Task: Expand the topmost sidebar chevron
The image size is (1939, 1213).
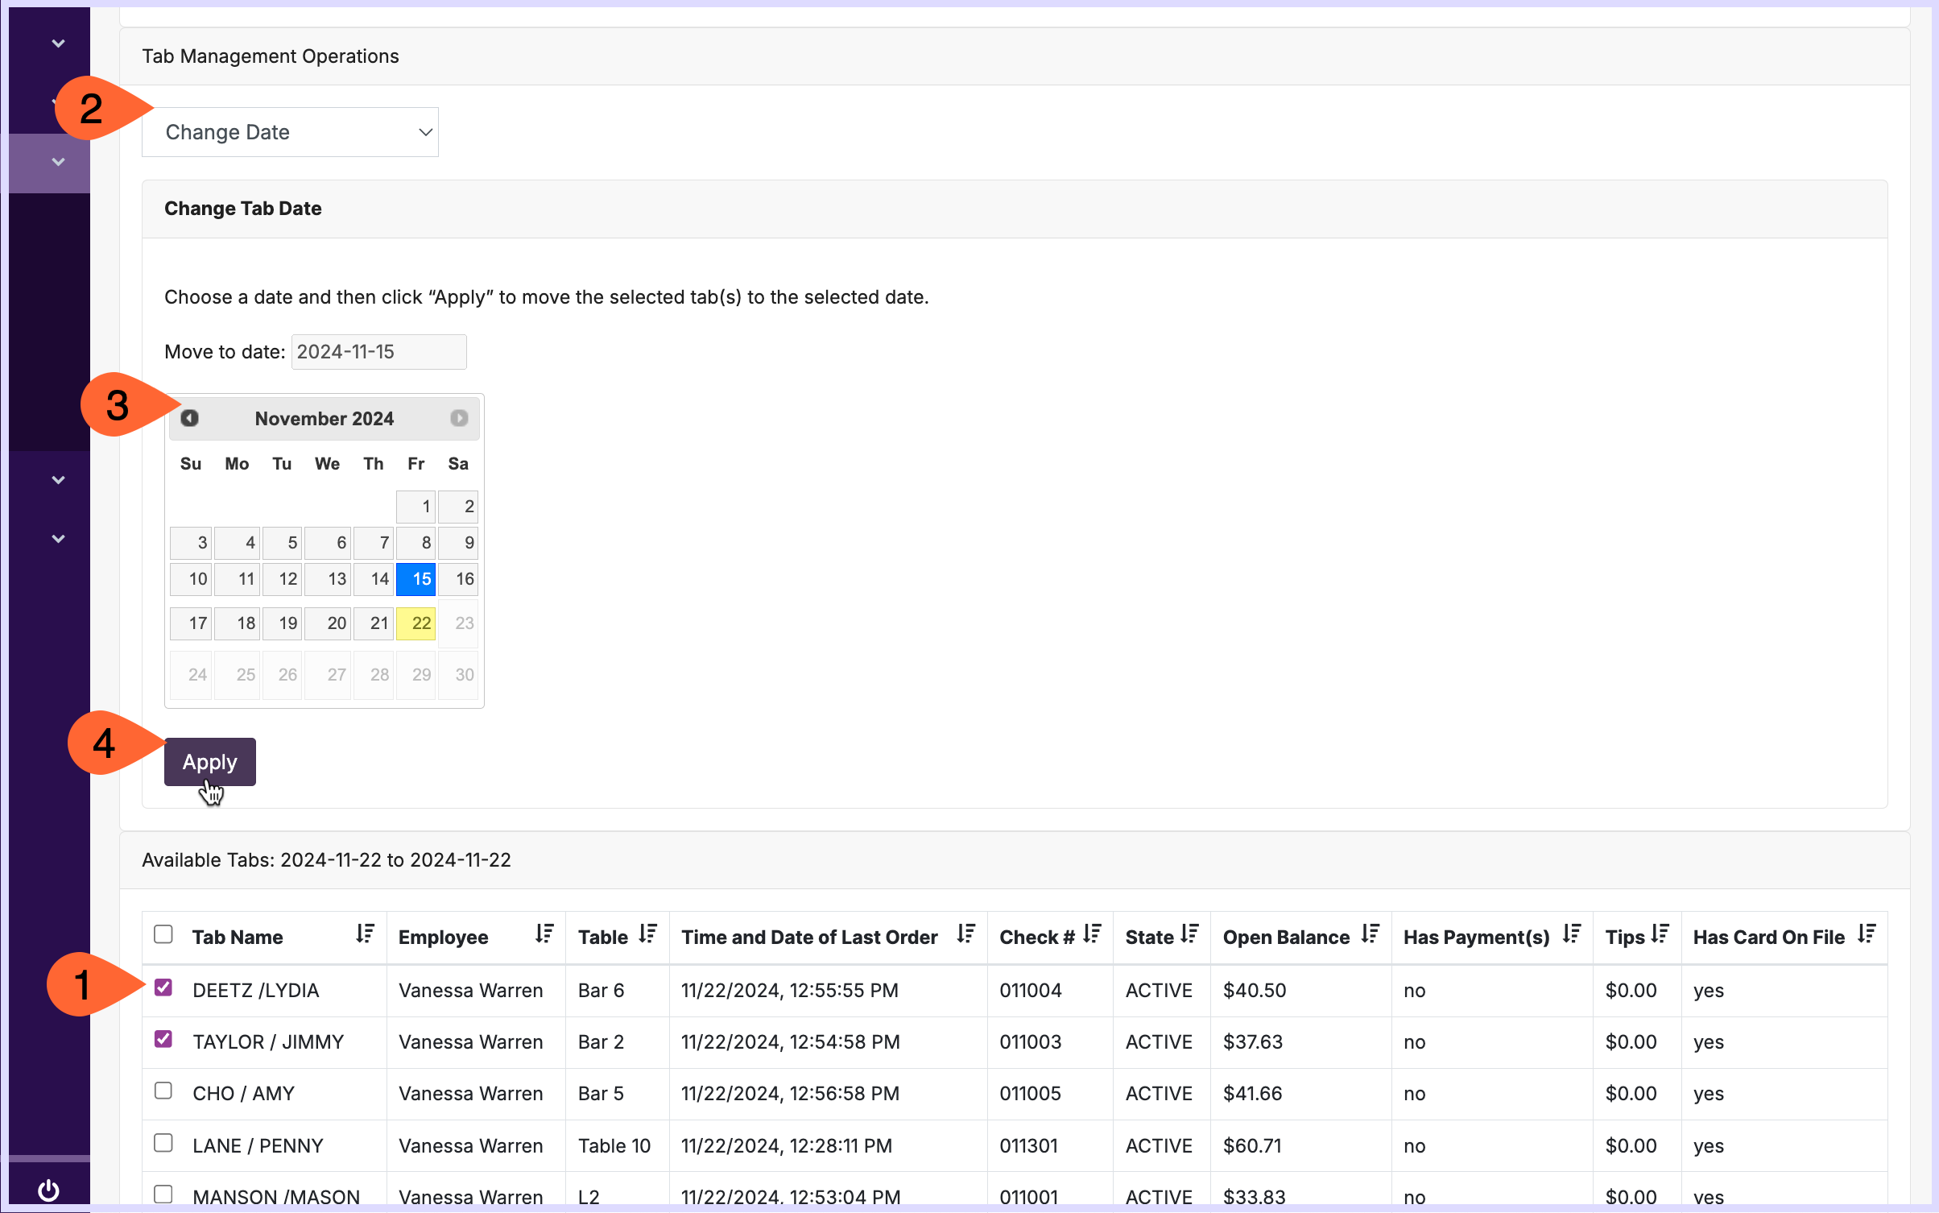Action: coord(58,43)
